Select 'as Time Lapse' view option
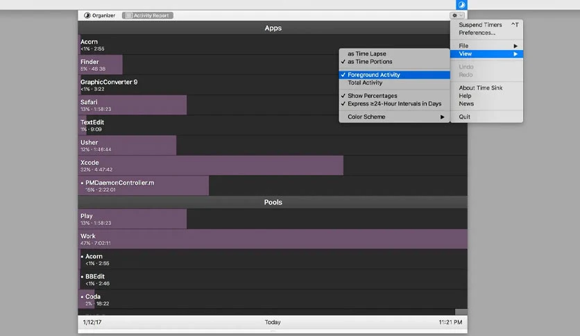Image resolution: width=580 pixels, height=336 pixels. (x=394, y=53)
